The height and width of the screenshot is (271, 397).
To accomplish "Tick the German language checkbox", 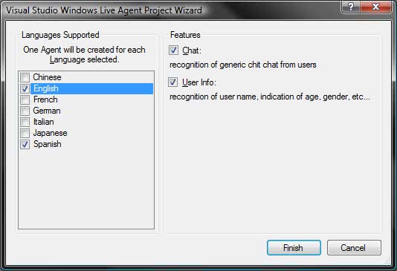I will point(25,111).
